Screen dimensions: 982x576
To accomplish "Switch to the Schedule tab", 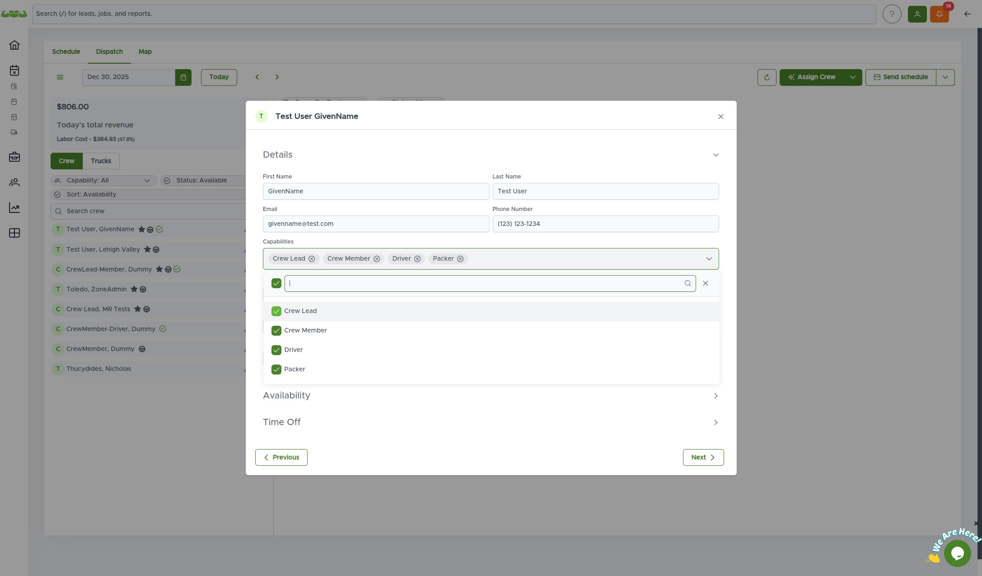I will click(66, 52).
